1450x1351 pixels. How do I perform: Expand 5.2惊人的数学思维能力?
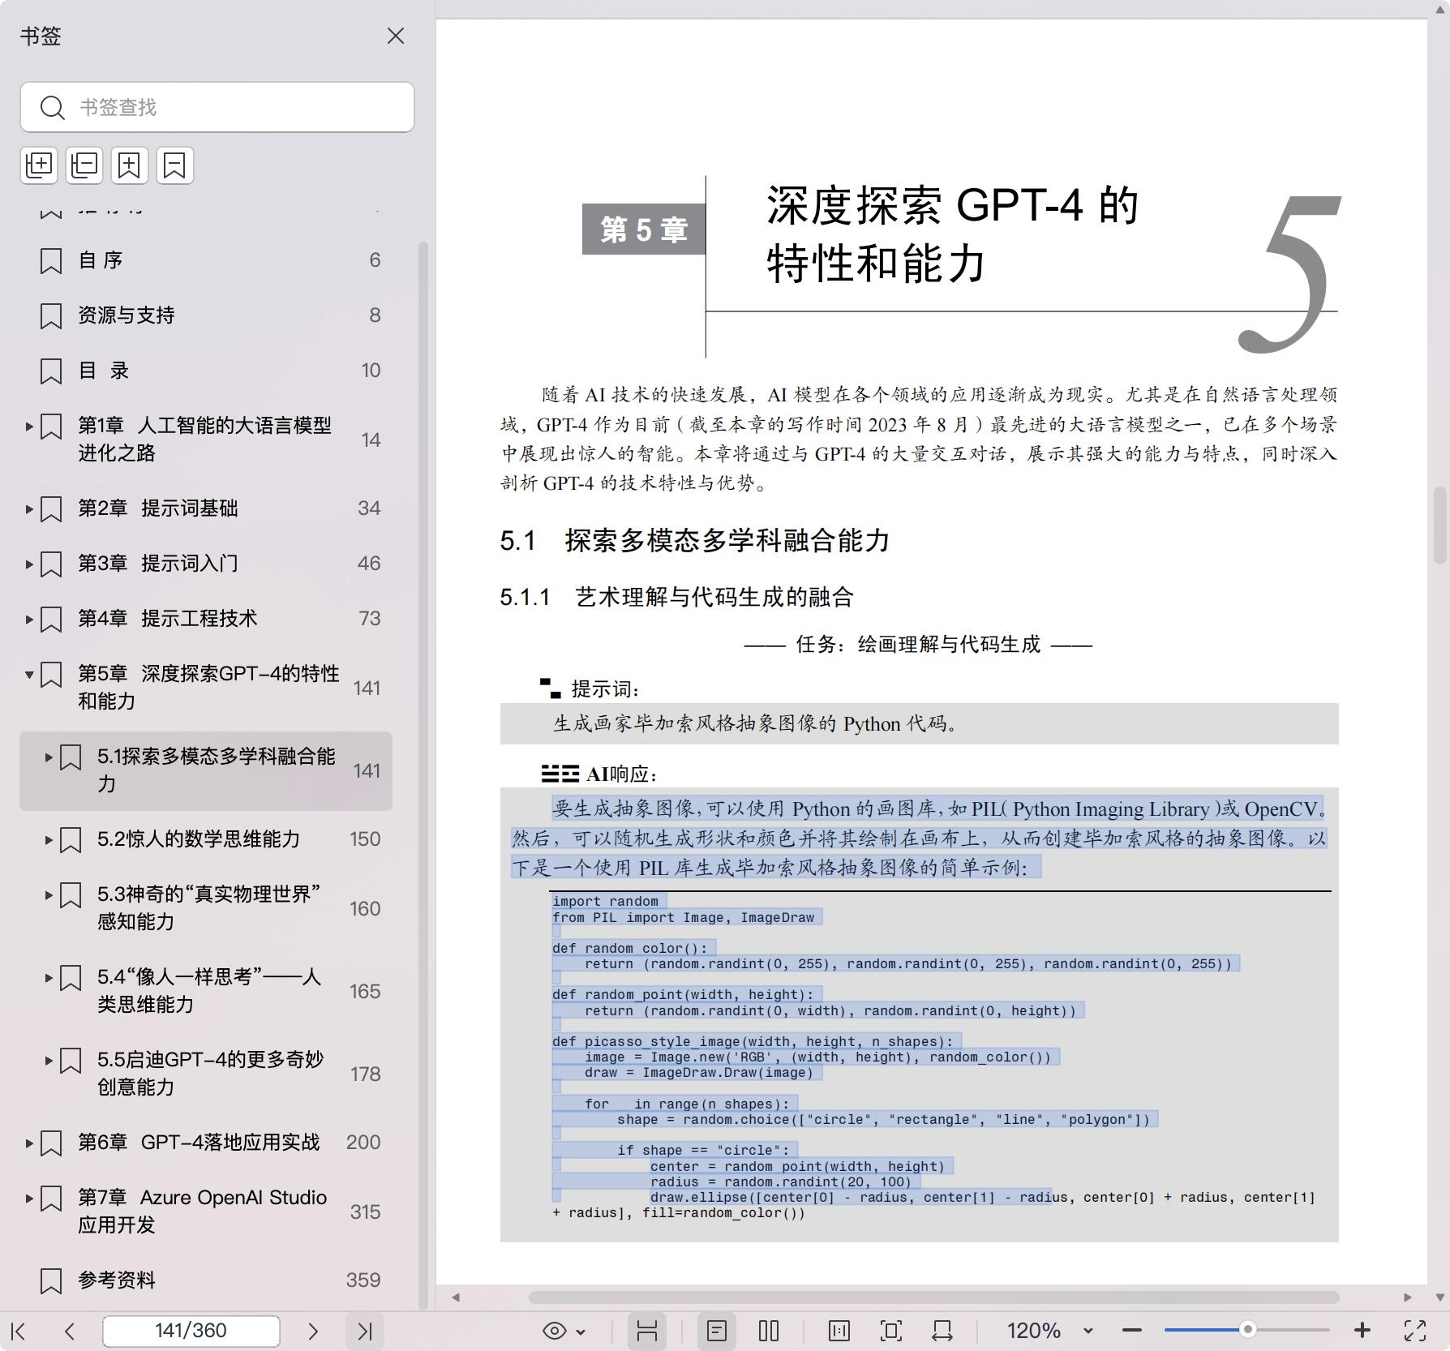(x=49, y=840)
